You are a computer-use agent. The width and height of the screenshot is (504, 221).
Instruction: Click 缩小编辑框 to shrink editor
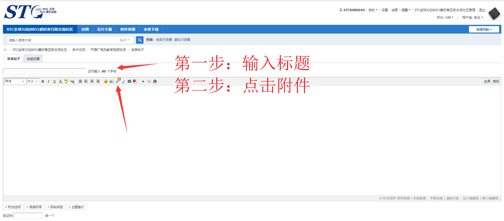490,198
